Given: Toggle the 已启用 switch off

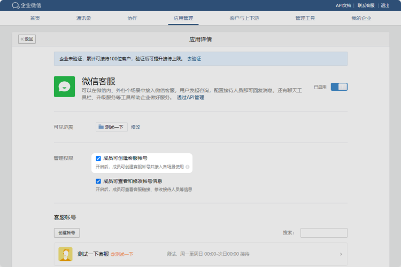Looking at the screenshot, I should 339,87.
